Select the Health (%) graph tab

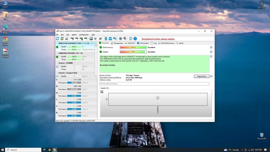pos(104,88)
